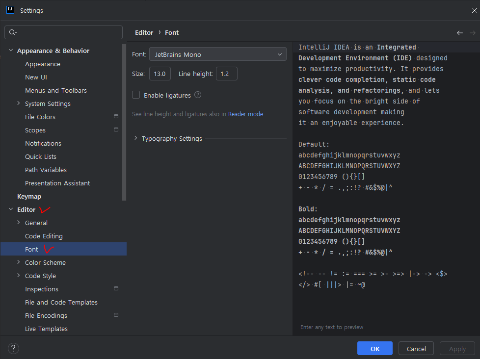This screenshot has width=480, height=359.
Task: Click the Size field 13.0
Action: (160, 74)
